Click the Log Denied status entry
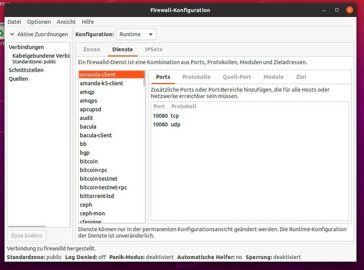364x270 pixels. [x=86, y=257]
